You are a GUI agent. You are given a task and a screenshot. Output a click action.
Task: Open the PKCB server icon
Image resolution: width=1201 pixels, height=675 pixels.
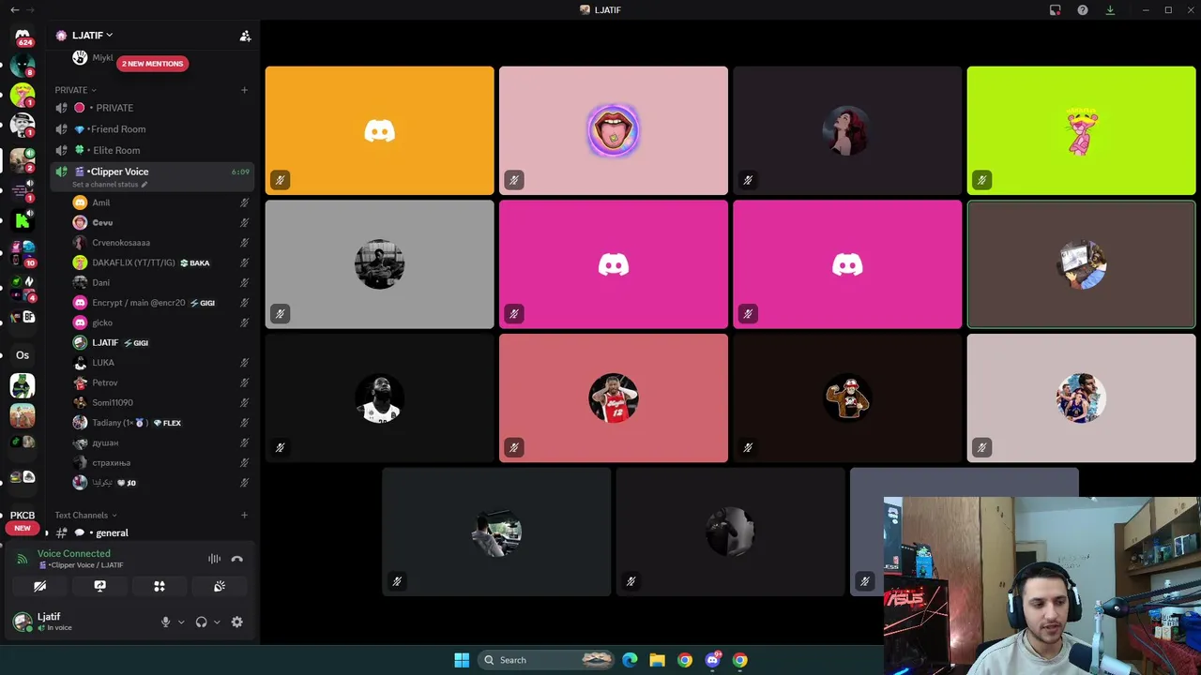(23, 516)
